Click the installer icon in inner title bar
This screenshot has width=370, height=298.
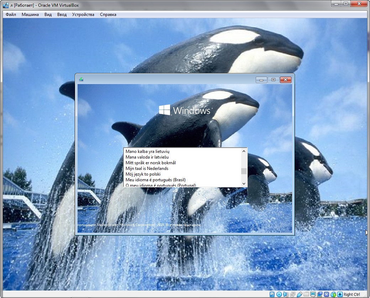pyautogui.click(x=81, y=79)
